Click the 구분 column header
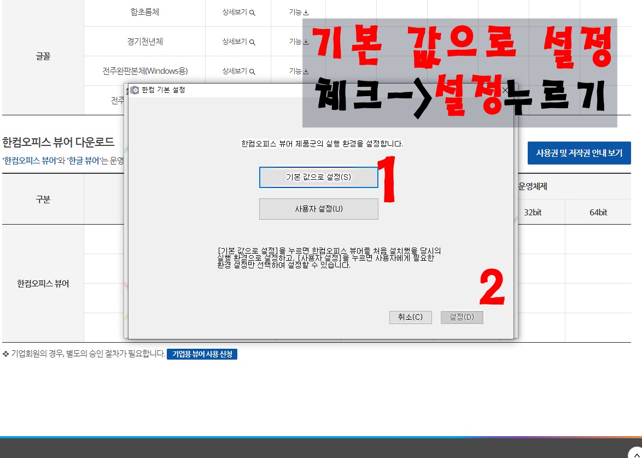Viewport: 642px width, 458px height. click(x=43, y=199)
